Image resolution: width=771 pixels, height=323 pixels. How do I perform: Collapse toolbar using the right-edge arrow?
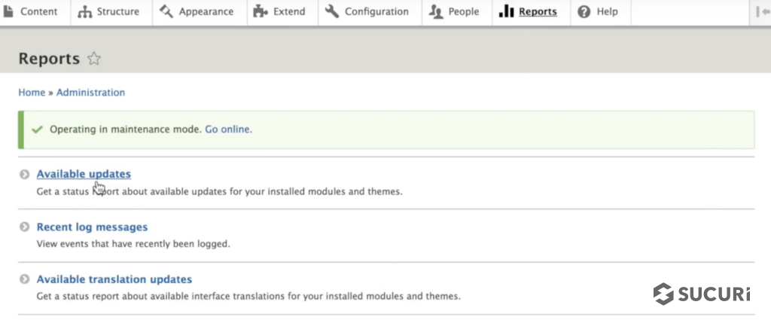point(762,12)
